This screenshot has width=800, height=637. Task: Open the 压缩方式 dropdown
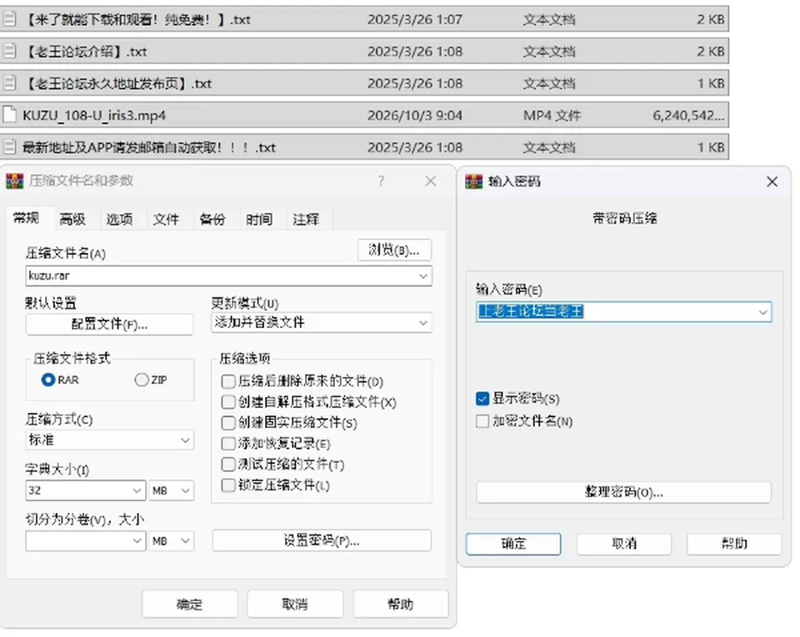tap(185, 440)
